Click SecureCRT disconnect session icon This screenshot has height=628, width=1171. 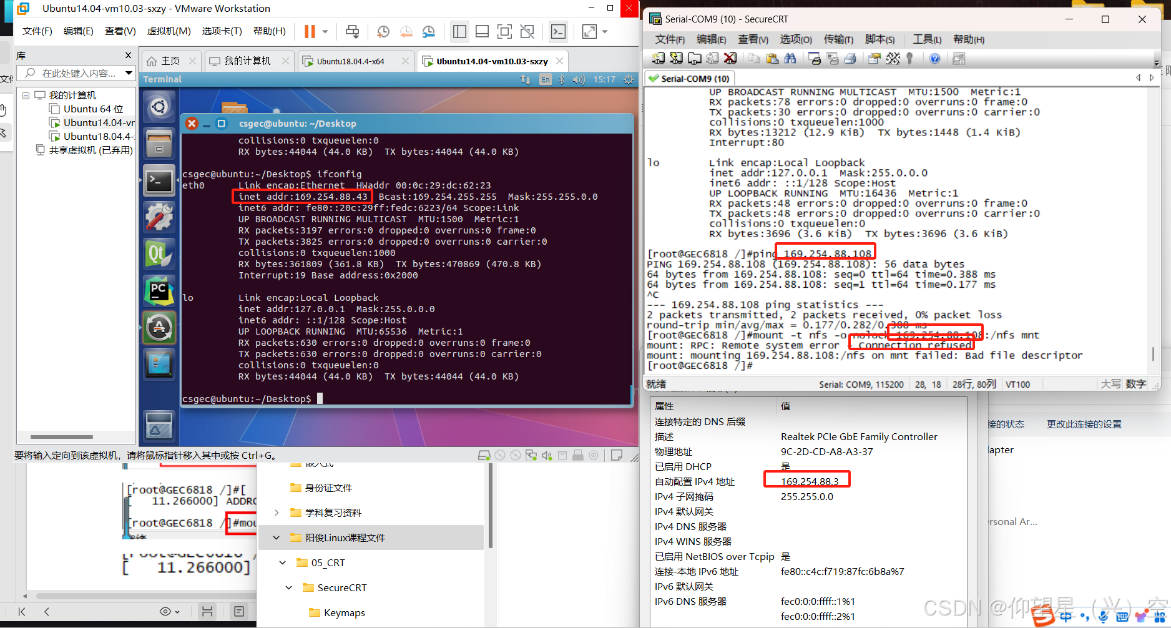(730, 58)
